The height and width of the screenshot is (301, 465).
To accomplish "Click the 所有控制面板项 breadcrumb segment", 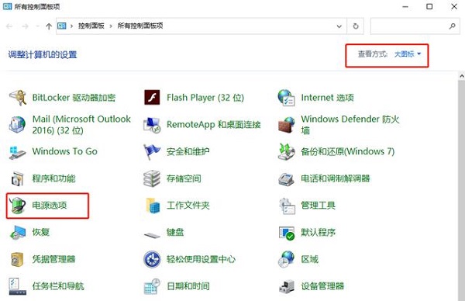I will 140,26.
